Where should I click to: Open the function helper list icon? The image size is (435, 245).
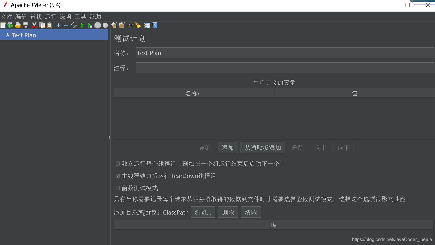coord(147,25)
